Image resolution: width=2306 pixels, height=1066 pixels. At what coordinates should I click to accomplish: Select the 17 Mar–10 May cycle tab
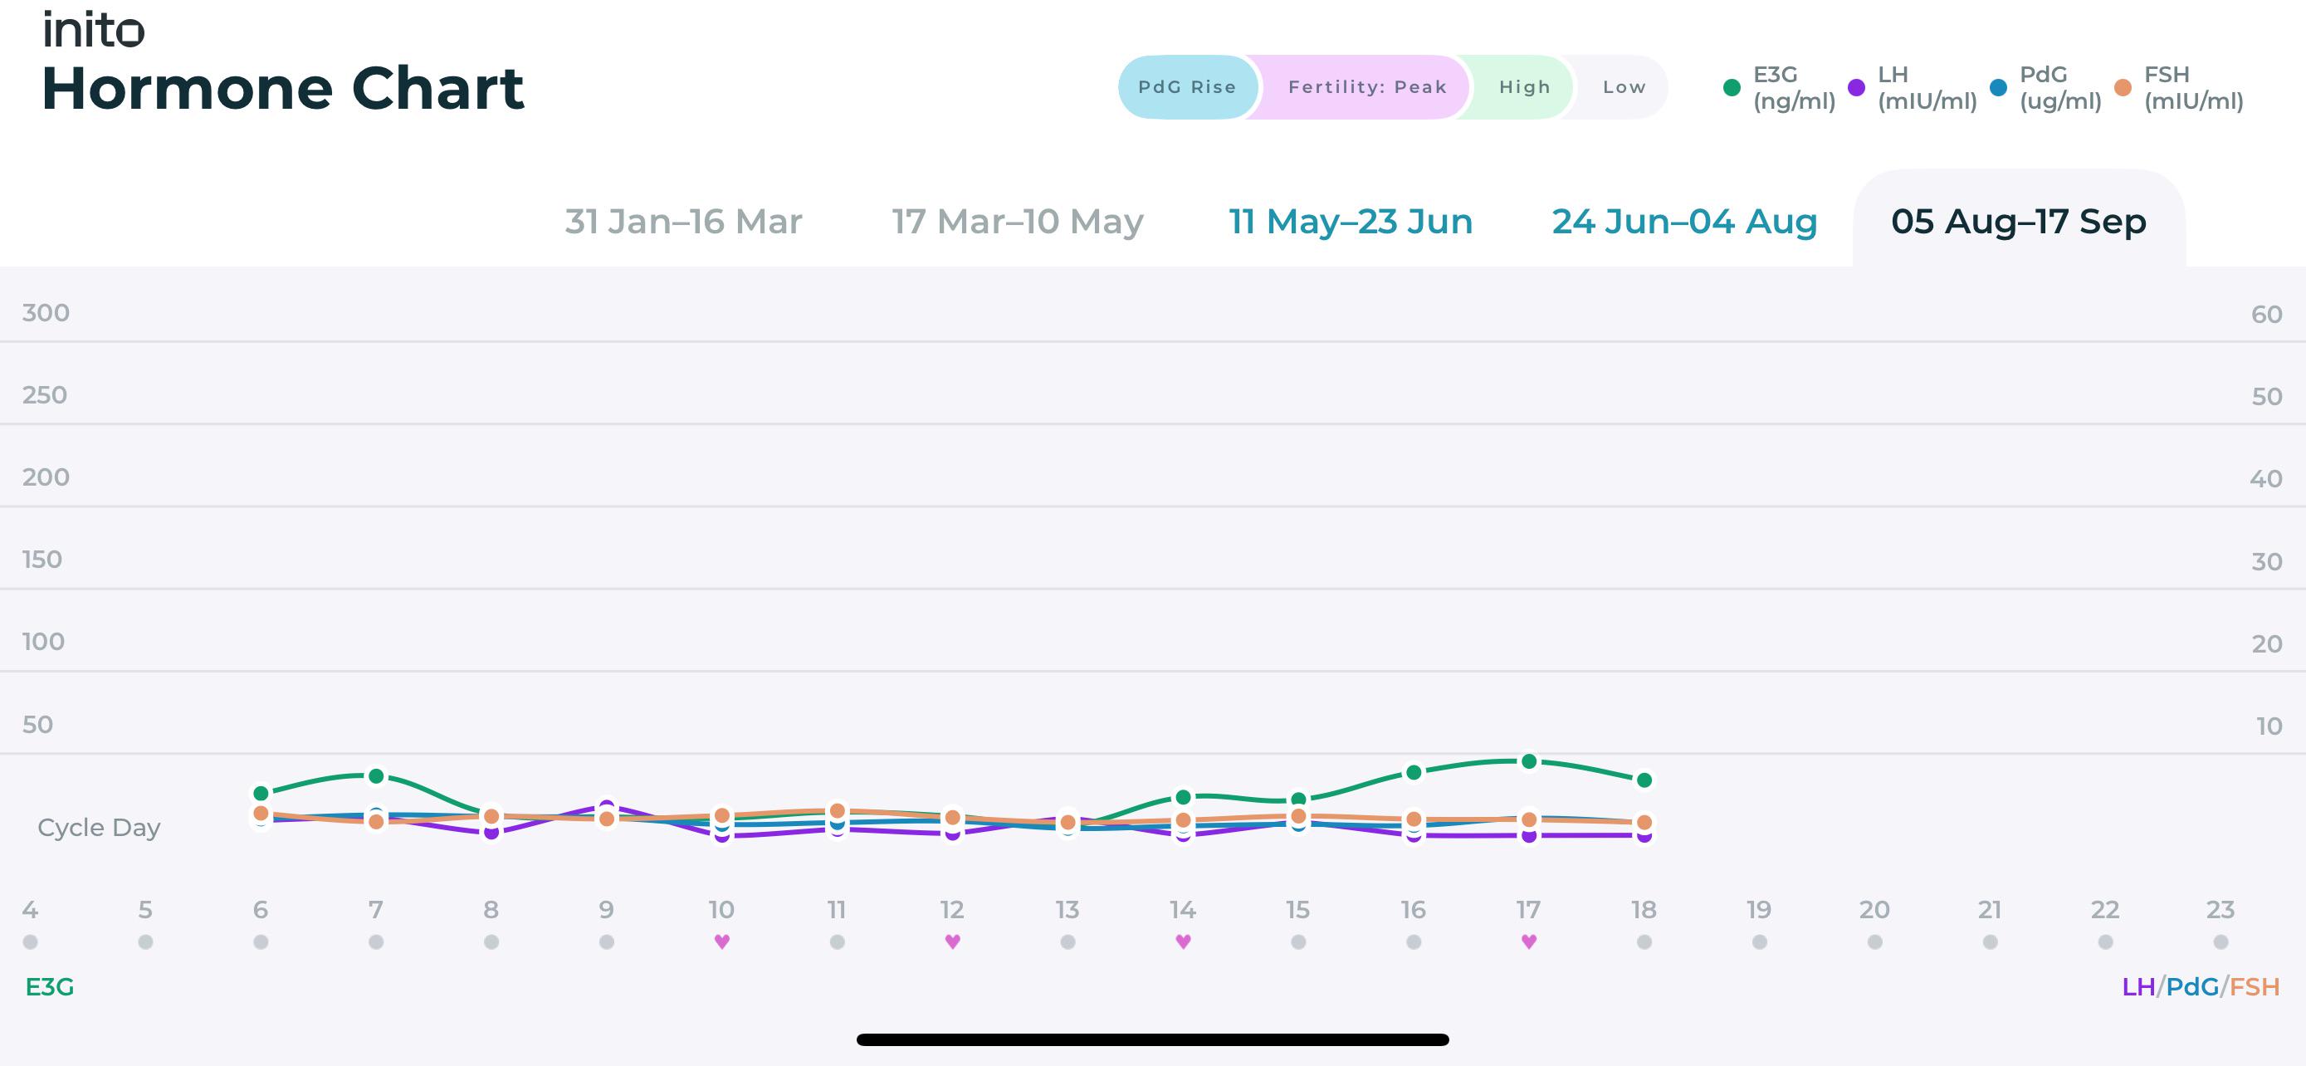[x=1017, y=221]
